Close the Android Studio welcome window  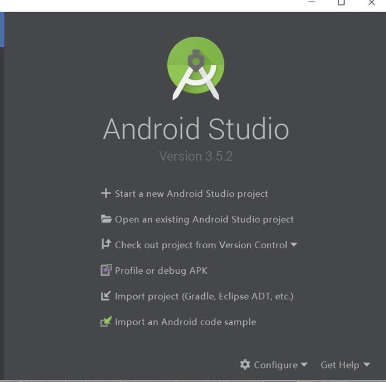[x=371, y=2]
